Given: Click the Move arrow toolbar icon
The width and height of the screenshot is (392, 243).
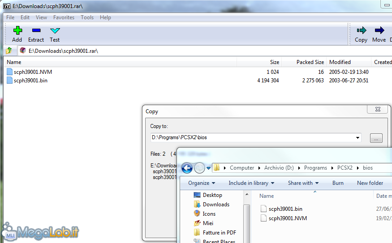Looking at the screenshot, I should coord(379,30).
